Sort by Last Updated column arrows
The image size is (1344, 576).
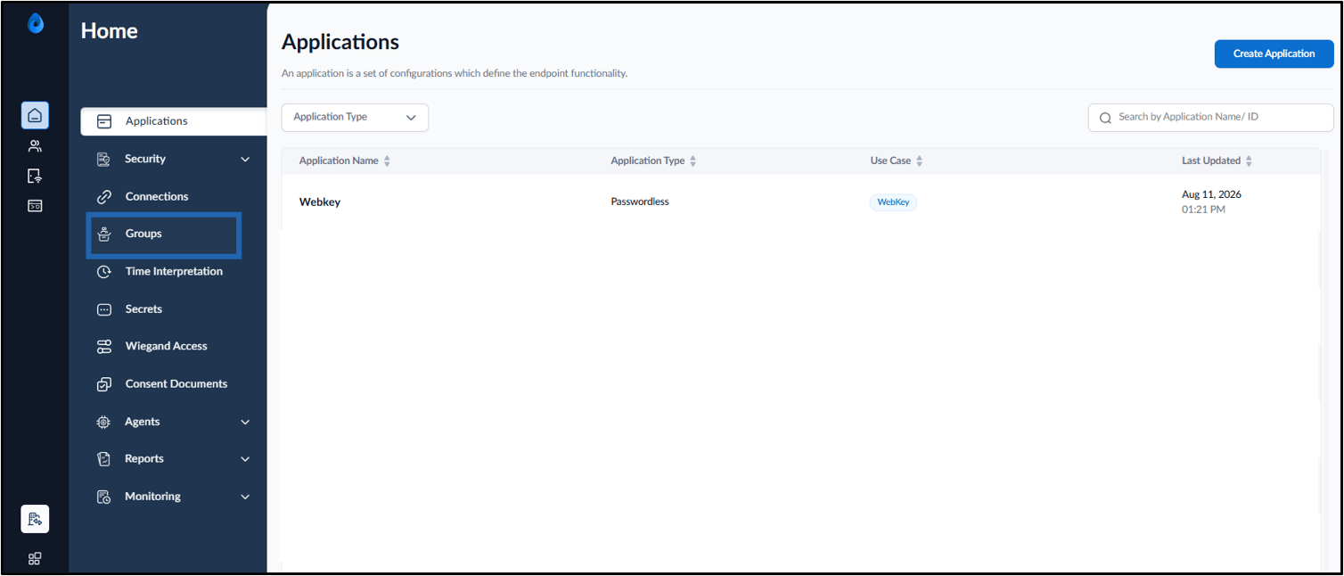coord(1249,161)
